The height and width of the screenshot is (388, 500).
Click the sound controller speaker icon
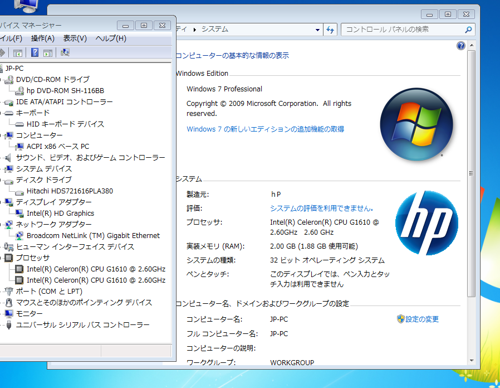tap(8, 157)
